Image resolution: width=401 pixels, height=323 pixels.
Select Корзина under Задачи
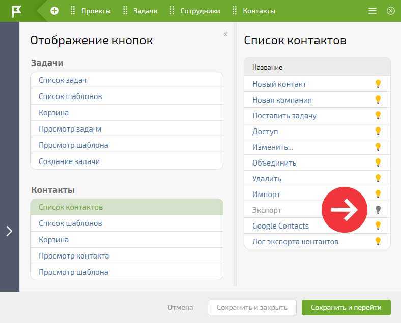127,113
